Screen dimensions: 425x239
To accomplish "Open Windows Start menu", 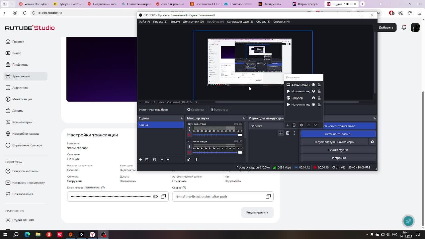I will point(5,235).
